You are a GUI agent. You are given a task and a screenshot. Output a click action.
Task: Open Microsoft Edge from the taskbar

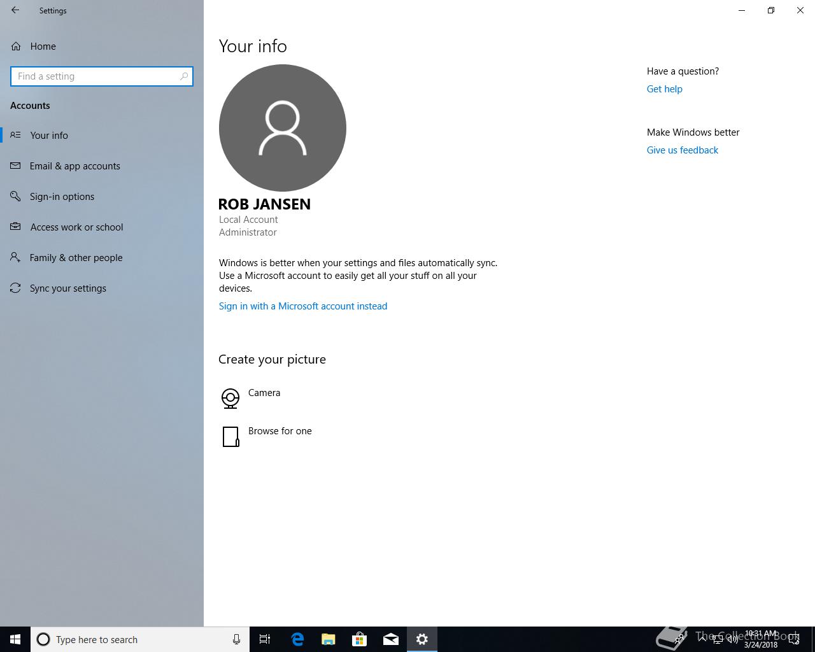297,639
